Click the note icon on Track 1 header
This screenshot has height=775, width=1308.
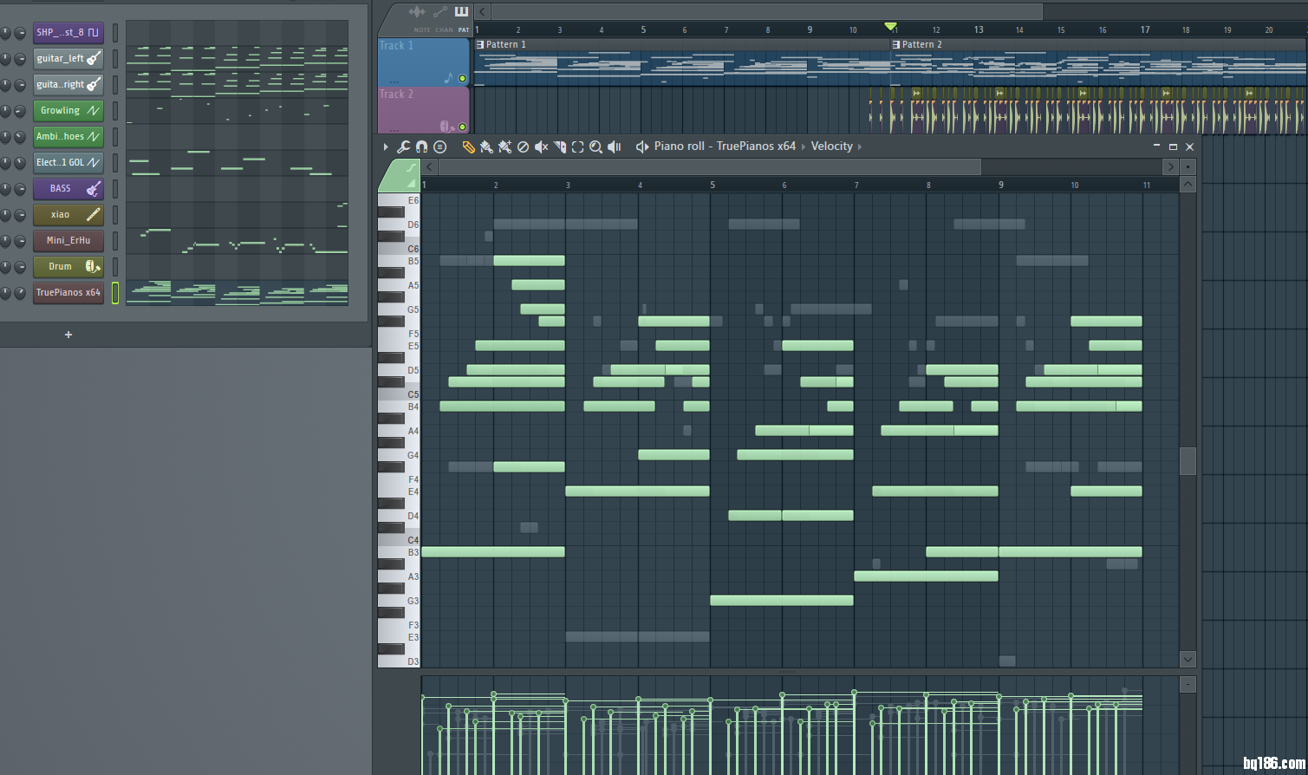click(x=448, y=78)
